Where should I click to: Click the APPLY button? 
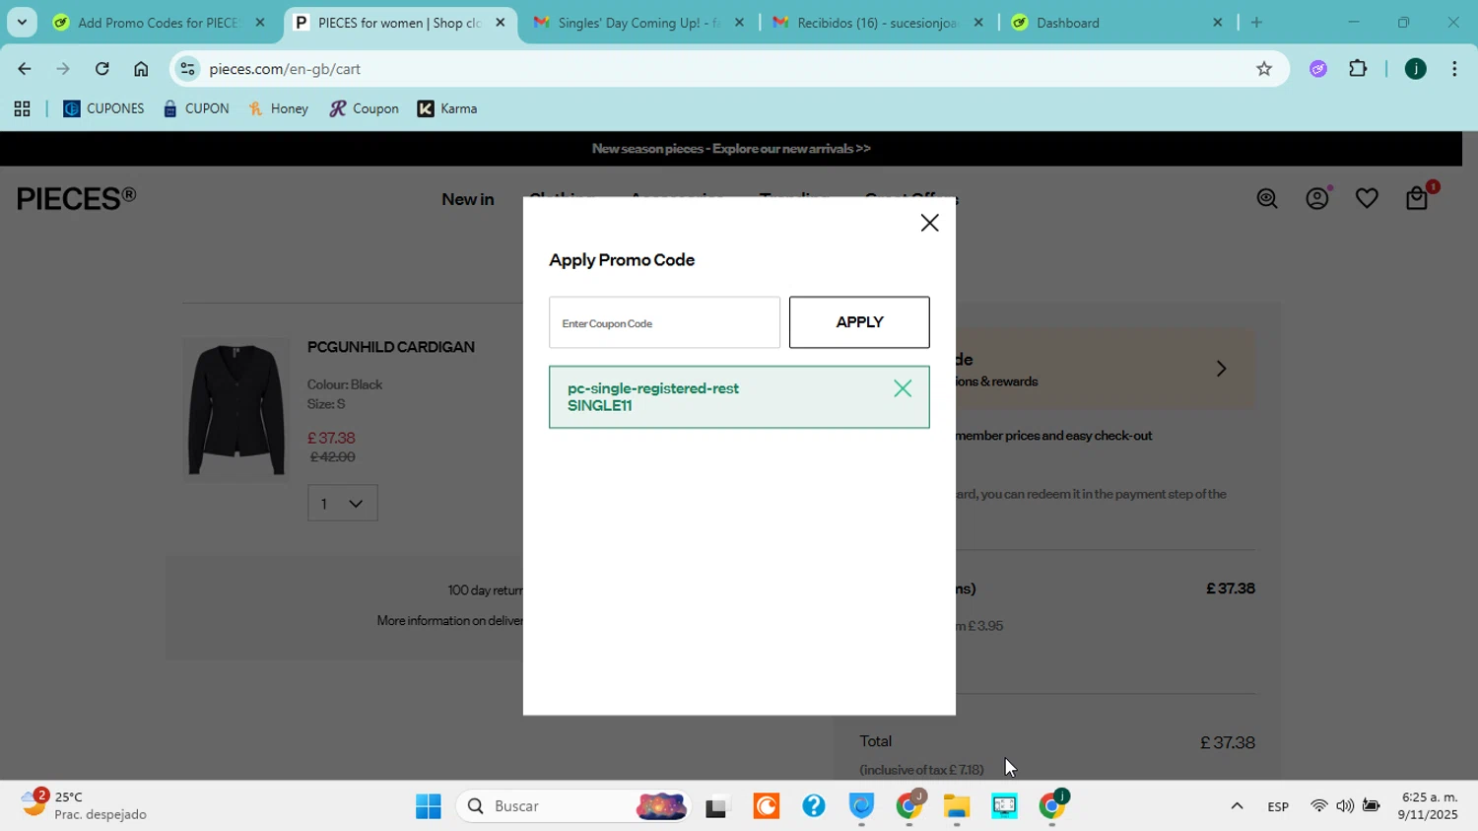coord(859,322)
